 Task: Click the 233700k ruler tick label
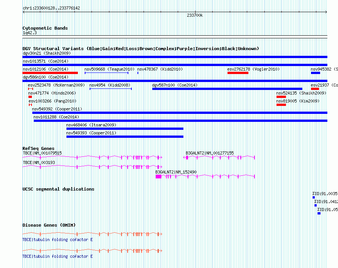point(195,16)
